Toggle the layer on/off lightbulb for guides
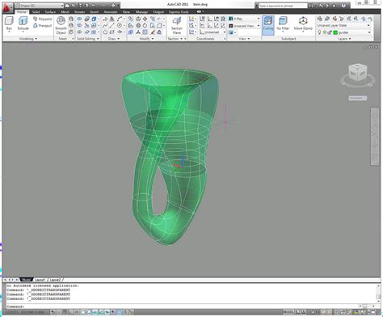Viewport: 383px width, 317px height. pos(319,32)
